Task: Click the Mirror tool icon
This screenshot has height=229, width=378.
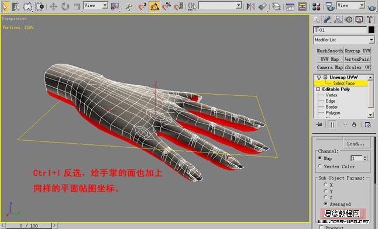Action: 250,6
